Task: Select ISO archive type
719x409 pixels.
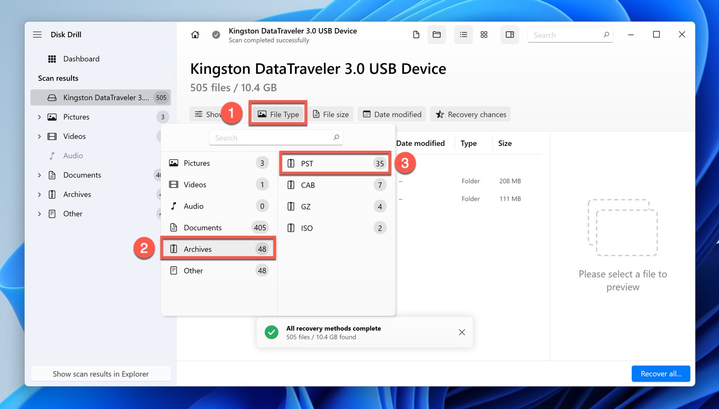Action: click(x=335, y=228)
